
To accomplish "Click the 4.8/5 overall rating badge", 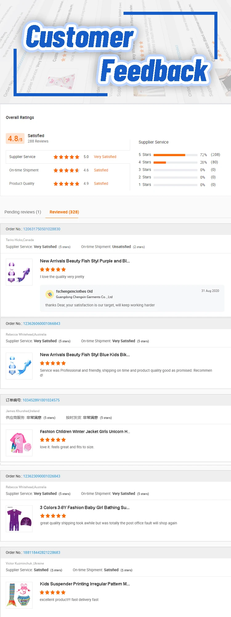I will pyautogui.click(x=15, y=139).
